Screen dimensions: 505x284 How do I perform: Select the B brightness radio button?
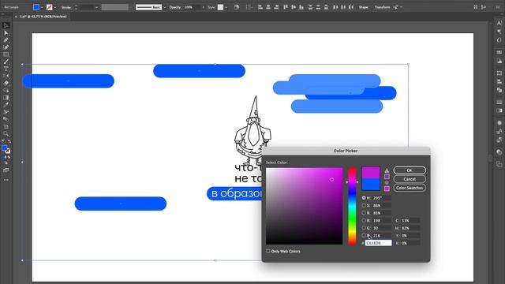point(364,213)
